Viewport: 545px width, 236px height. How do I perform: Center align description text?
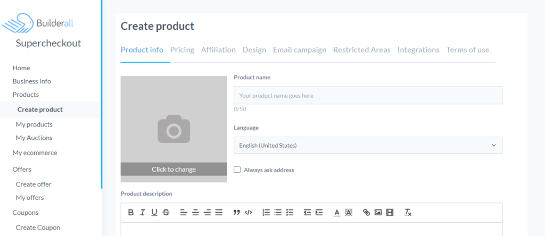click(195, 213)
